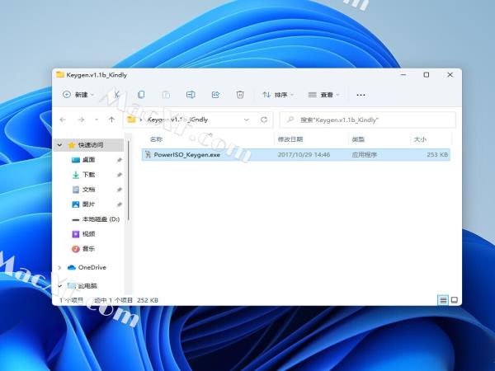Click the pin icon next to 文档
This screenshot has height=371, width=495.
coord(120,190)
